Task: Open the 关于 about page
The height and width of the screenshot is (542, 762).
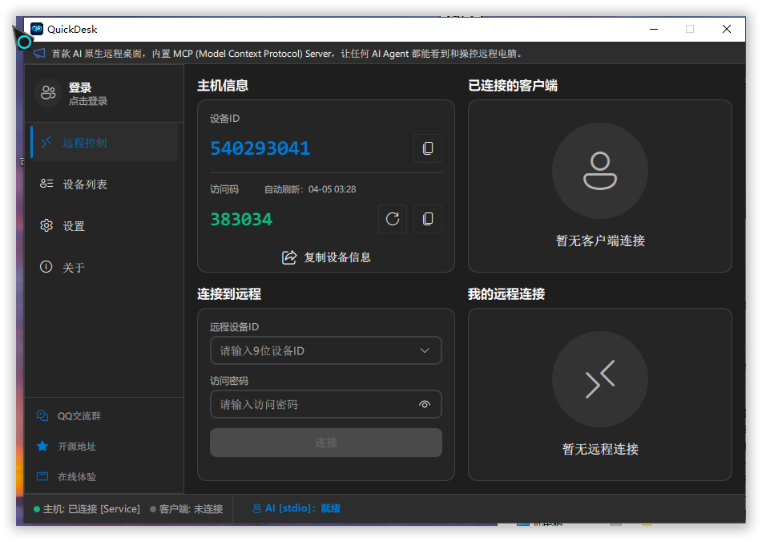Action: point(74,268)
